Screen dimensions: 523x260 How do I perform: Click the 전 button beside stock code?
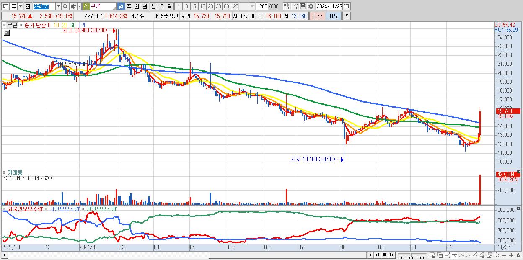coord(28,6)
